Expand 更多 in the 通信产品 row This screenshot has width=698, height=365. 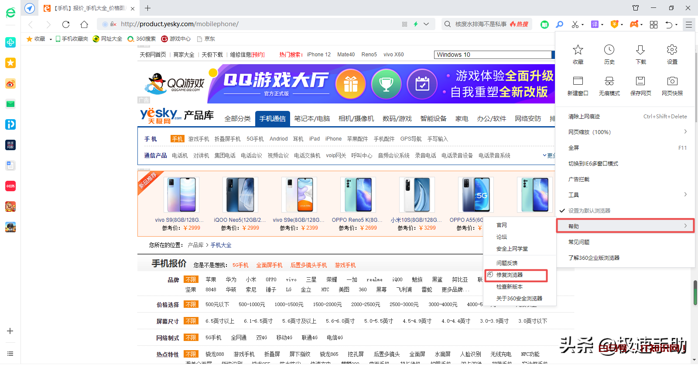pos(549,155)
